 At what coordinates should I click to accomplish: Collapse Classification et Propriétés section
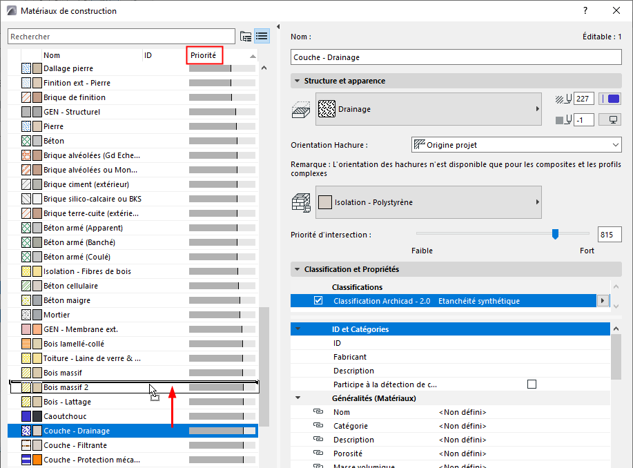click(297, 269)
